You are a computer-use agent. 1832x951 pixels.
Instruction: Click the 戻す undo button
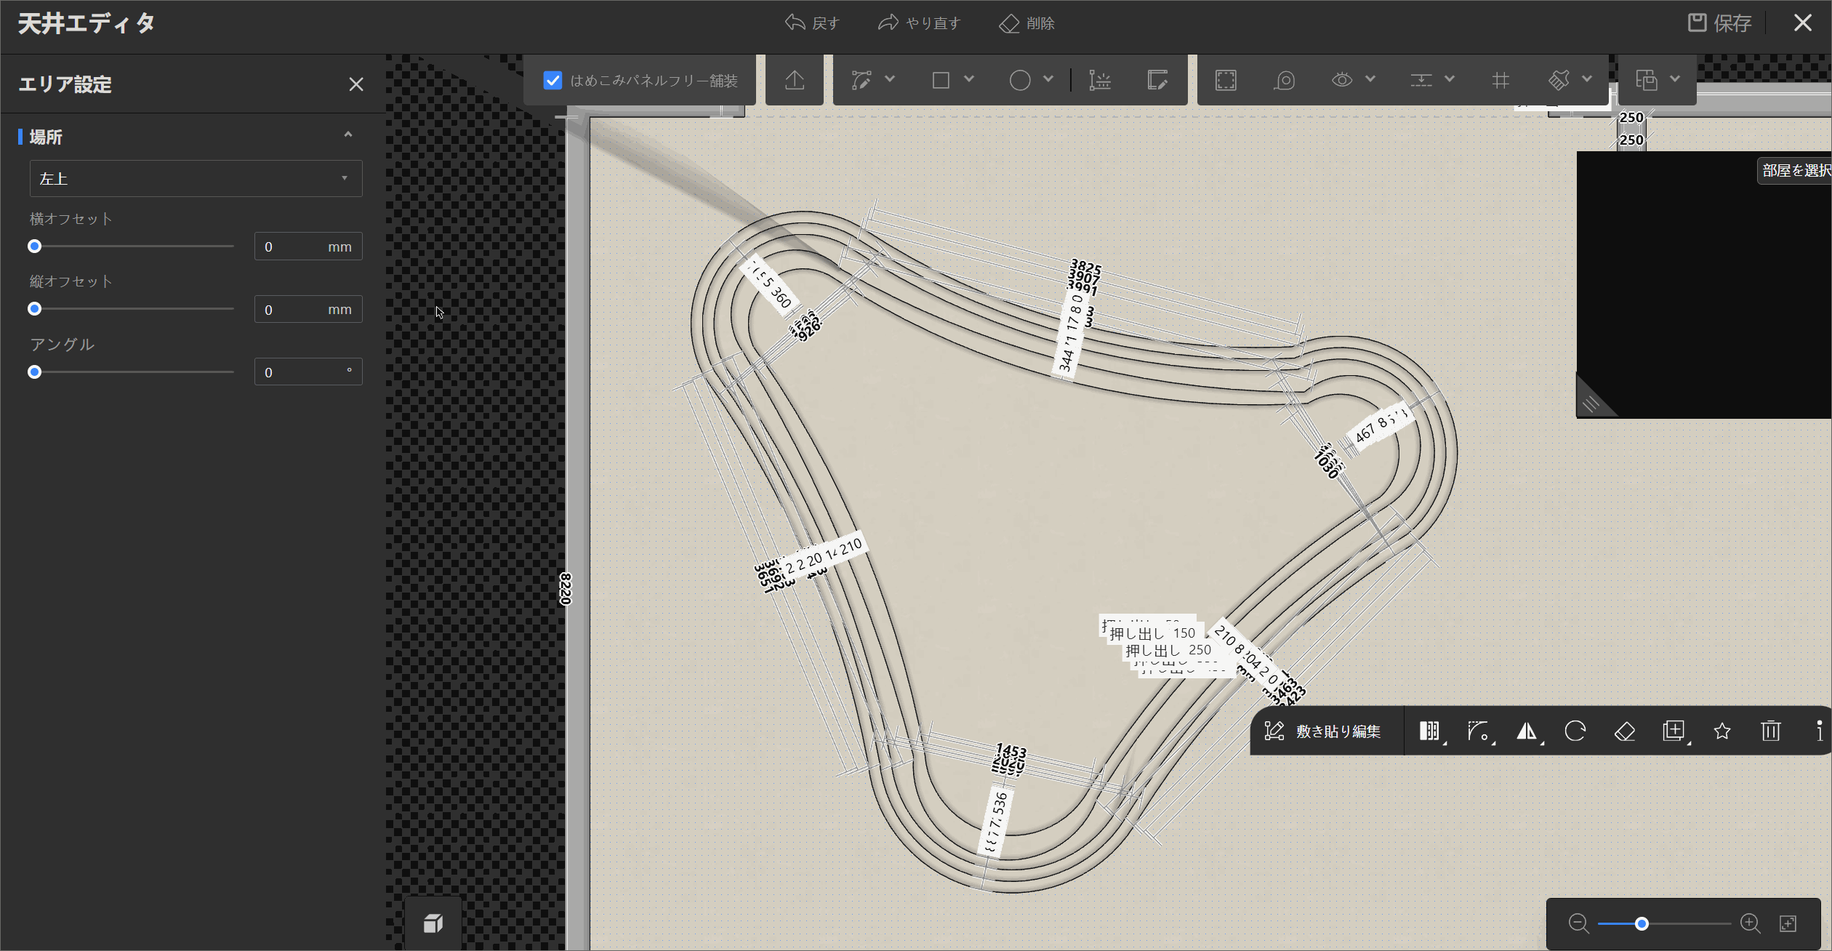pyautogui.click(x=812, y=23)
